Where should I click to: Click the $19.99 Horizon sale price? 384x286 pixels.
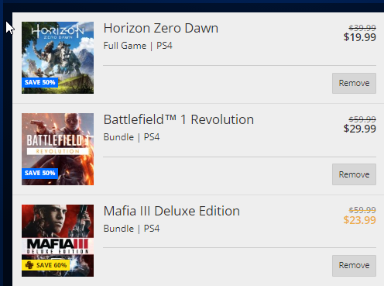point(359,37)
